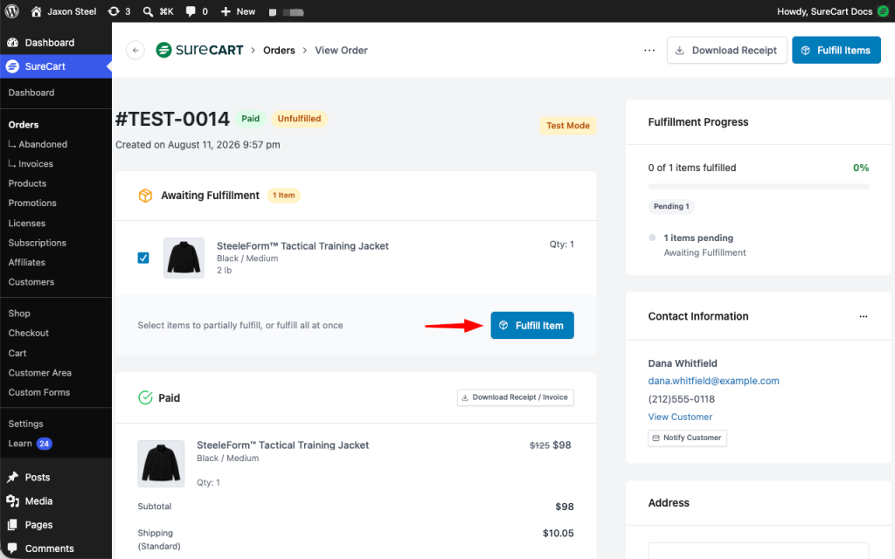
Task: Click the $10.05 shipping amount
Action: click(559, 534)
